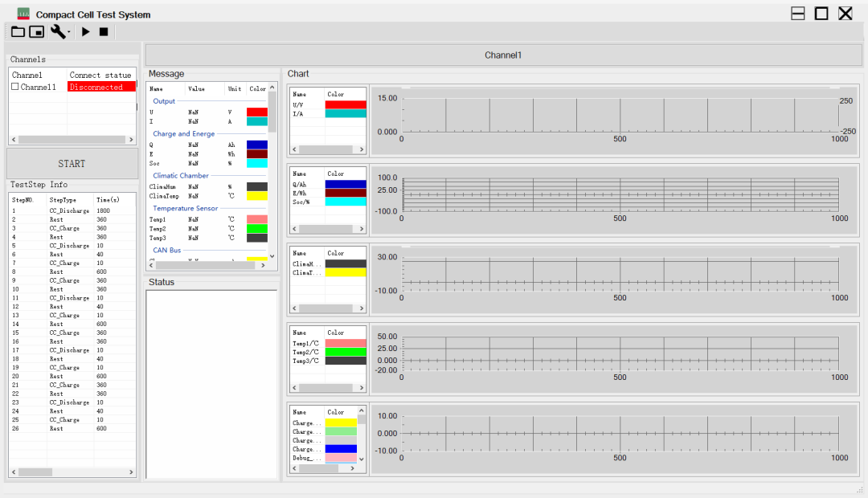Open file with the folder icon
This screenshot has height=498, width=868.
click(x=18, y=31)
